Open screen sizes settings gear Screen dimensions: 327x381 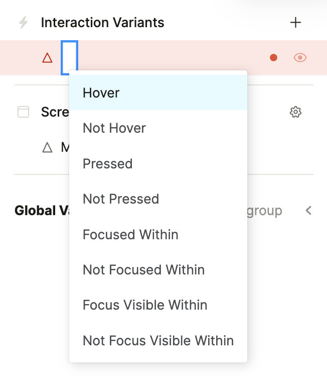pos(296,112)
